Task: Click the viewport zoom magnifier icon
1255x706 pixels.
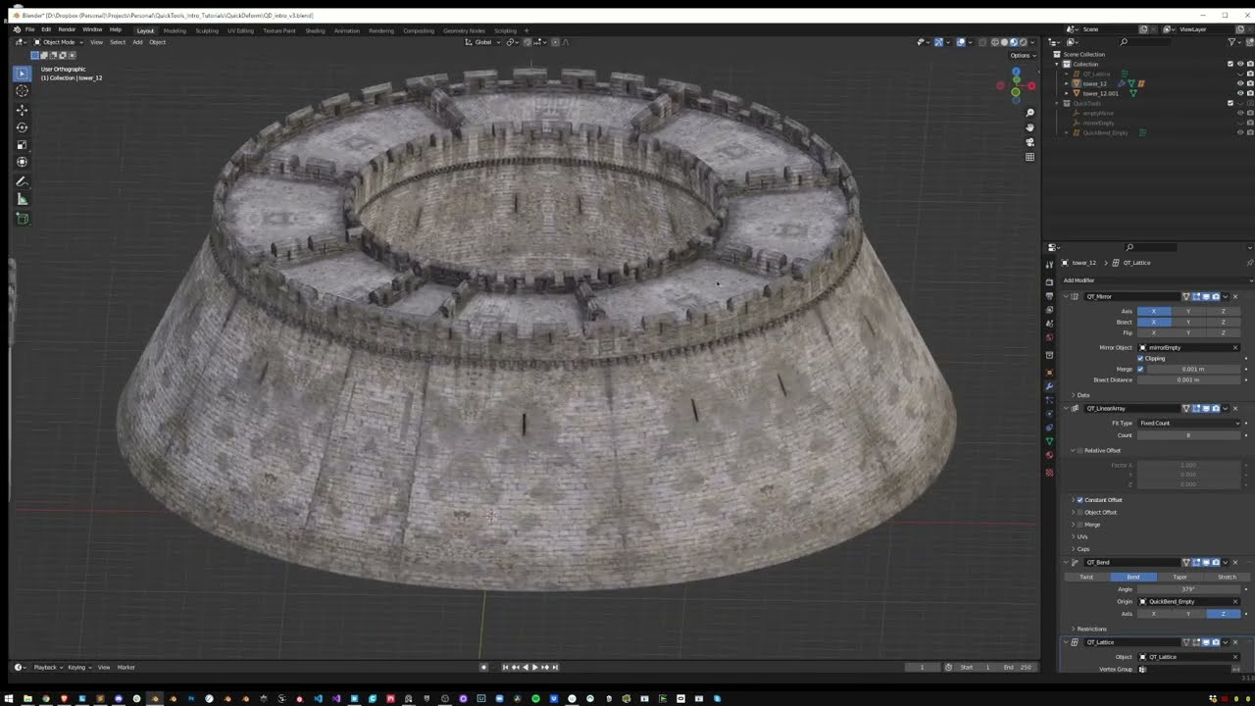Action: (x=1029, y=113)
